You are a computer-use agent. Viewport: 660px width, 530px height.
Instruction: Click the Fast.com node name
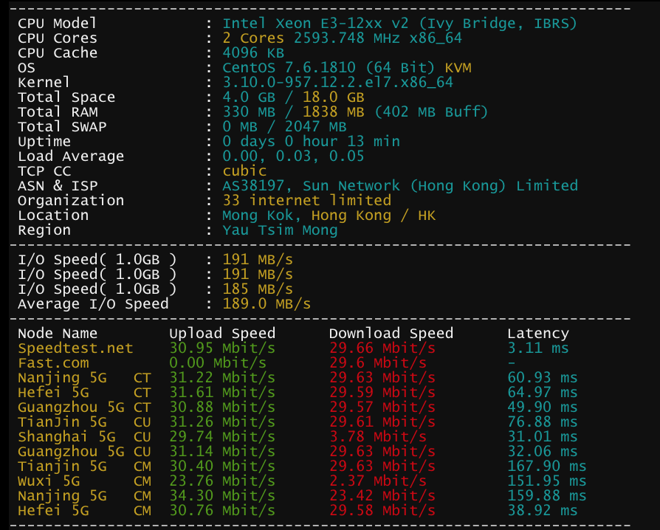pyautogui.click(x=53, y=363)
